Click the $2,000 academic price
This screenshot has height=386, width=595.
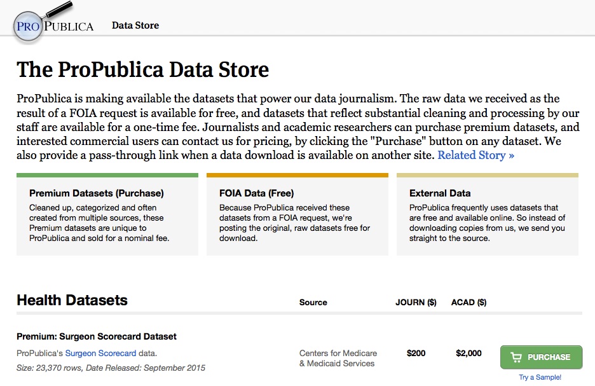tap(468, 354)
